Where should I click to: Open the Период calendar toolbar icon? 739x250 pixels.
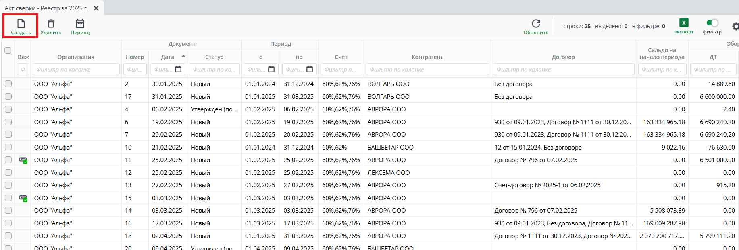pyautogui.click(x=80, y=24)
